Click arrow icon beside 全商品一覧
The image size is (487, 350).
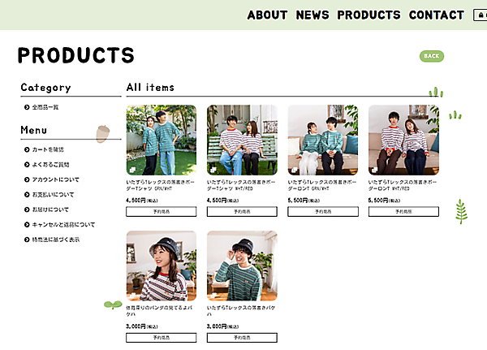click(x=27, y=107)
